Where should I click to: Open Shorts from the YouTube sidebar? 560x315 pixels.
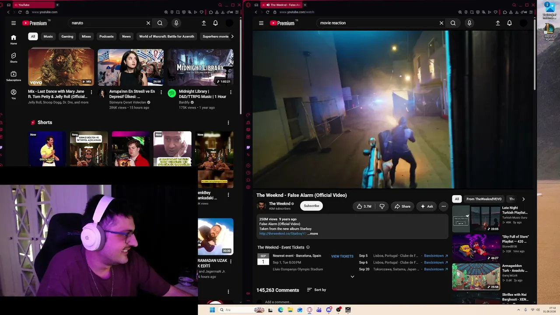click(14, 58)
